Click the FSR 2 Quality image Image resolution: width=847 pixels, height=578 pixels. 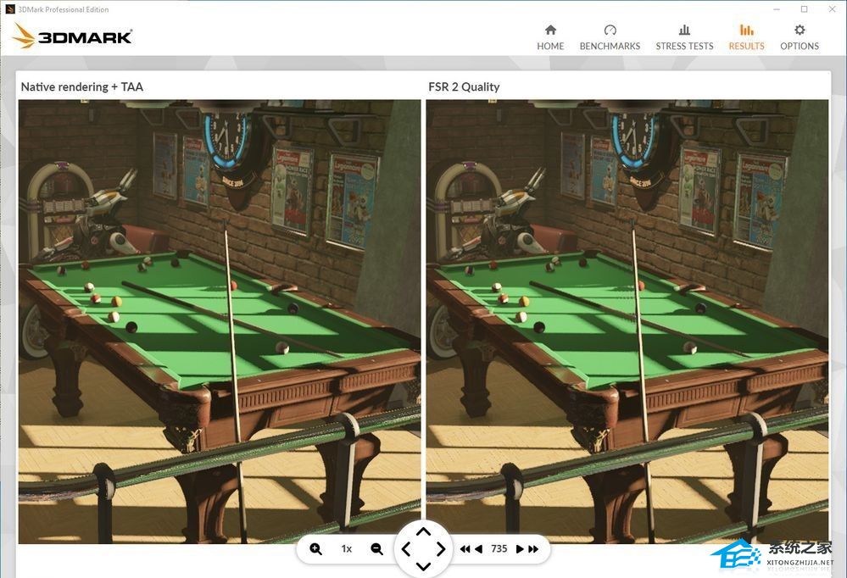pos(627,321)
